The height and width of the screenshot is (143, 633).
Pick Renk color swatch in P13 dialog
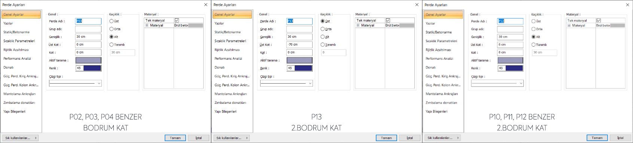click(303, 68)
